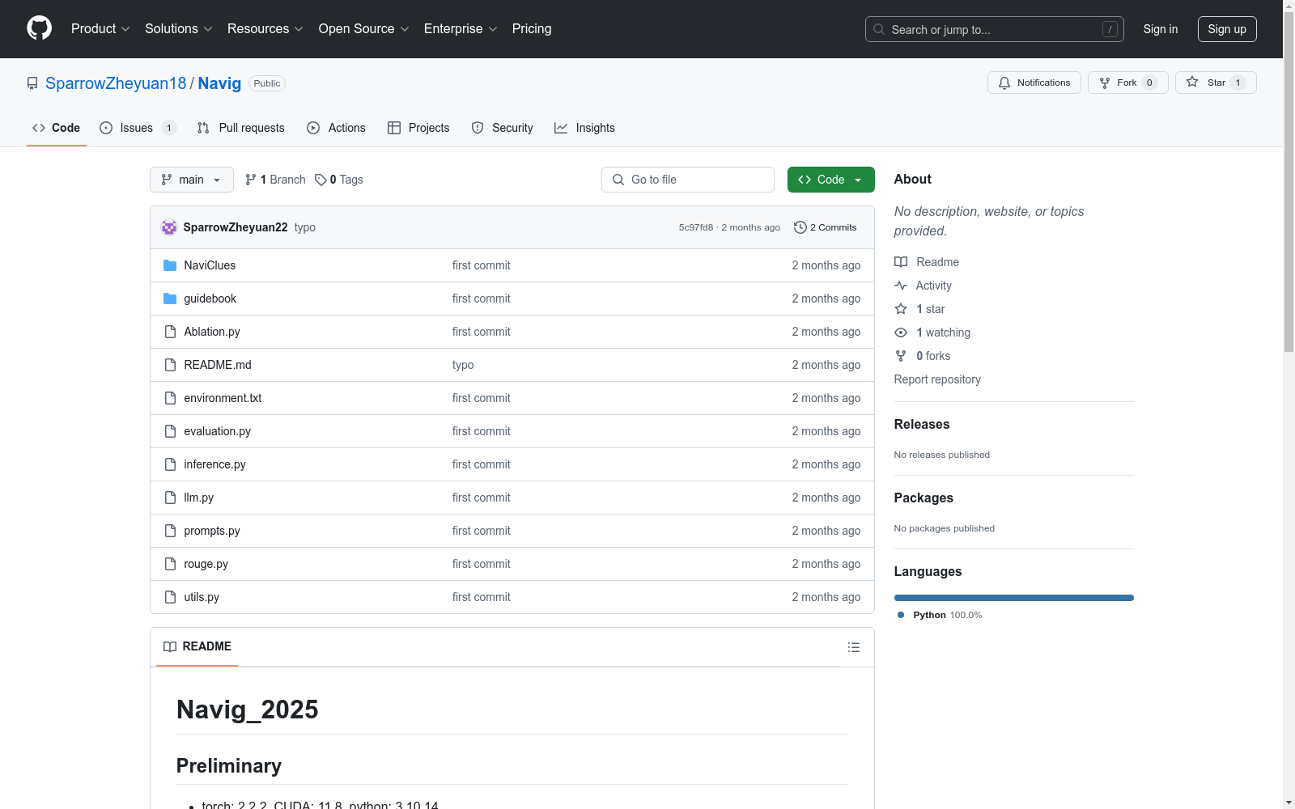Open the rouge.py file

click(x=206, y=564)
